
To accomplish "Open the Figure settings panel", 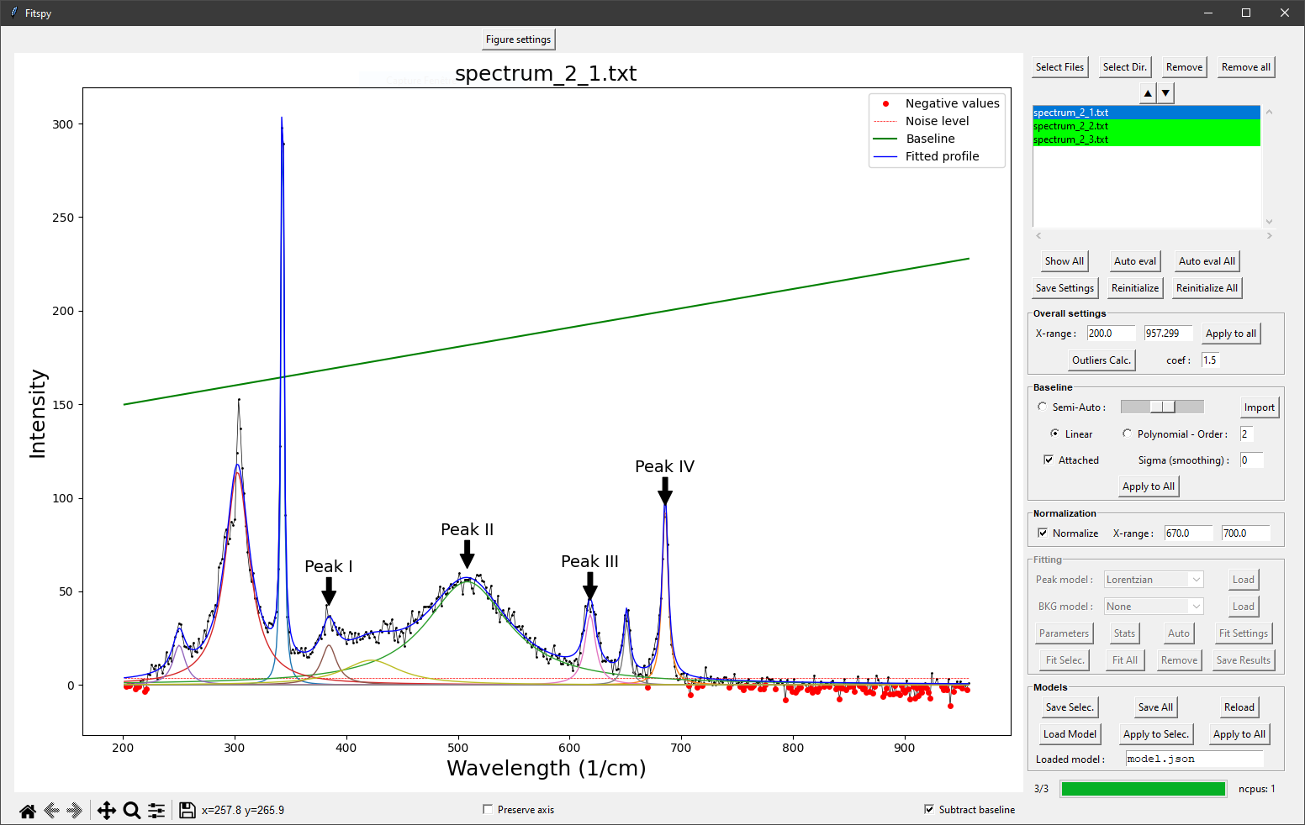I will point(518,39).
